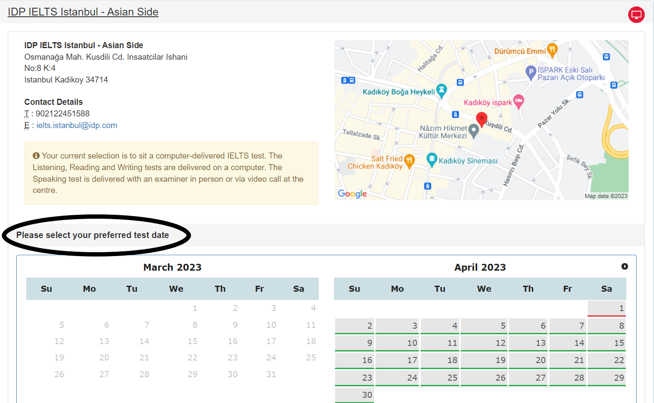Select April 13 on the calendar

528,343
